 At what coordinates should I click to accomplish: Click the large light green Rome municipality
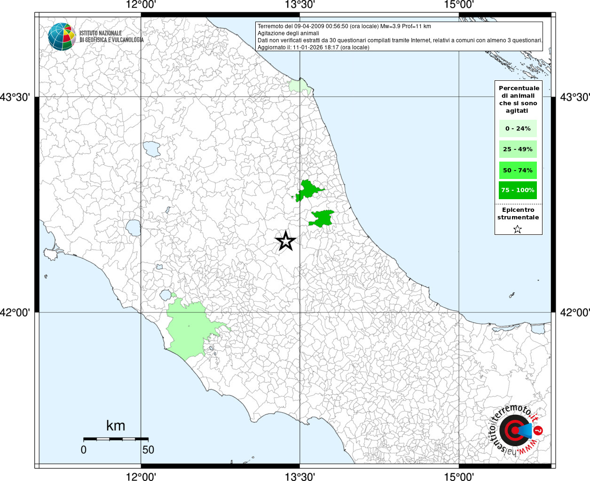point(188,329)
